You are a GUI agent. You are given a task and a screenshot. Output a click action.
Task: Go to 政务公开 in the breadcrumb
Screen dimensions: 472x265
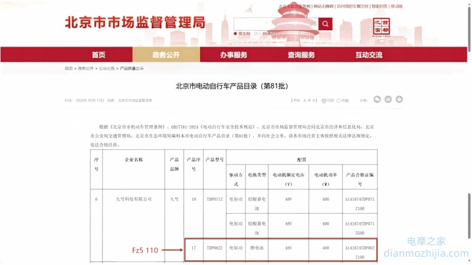(x=86, y=68)
